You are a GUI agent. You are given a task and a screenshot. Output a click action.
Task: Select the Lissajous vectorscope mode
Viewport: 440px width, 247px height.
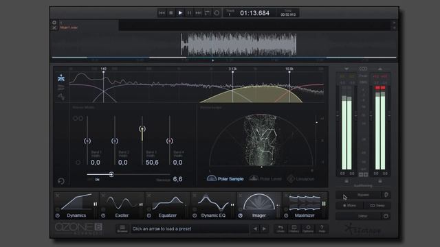(x=300, y=178)
